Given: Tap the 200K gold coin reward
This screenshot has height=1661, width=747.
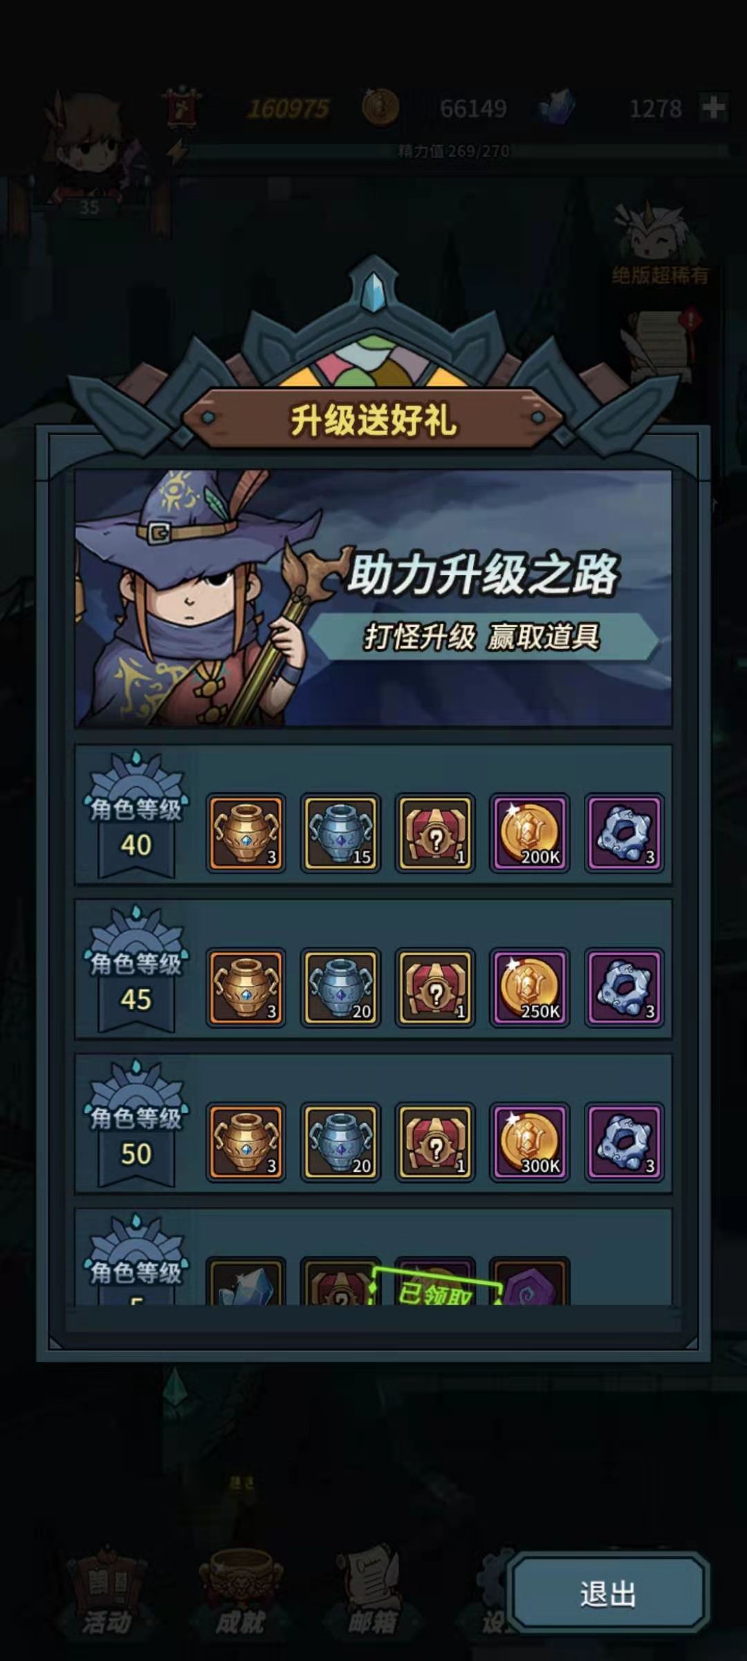Looking at the screenshot, I should coord(530,833).
